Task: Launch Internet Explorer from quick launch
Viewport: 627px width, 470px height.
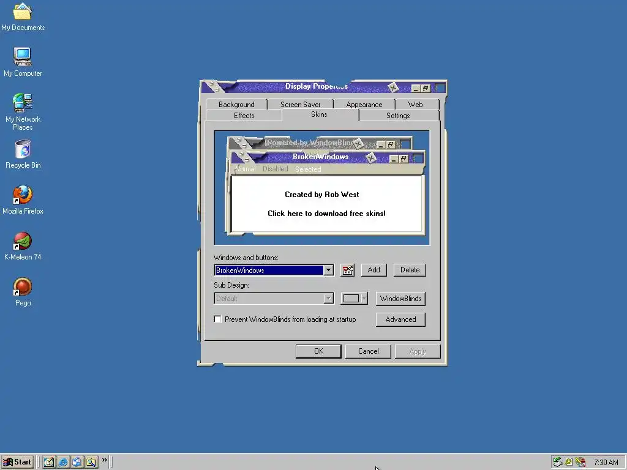Action: [x=63, y=462]
